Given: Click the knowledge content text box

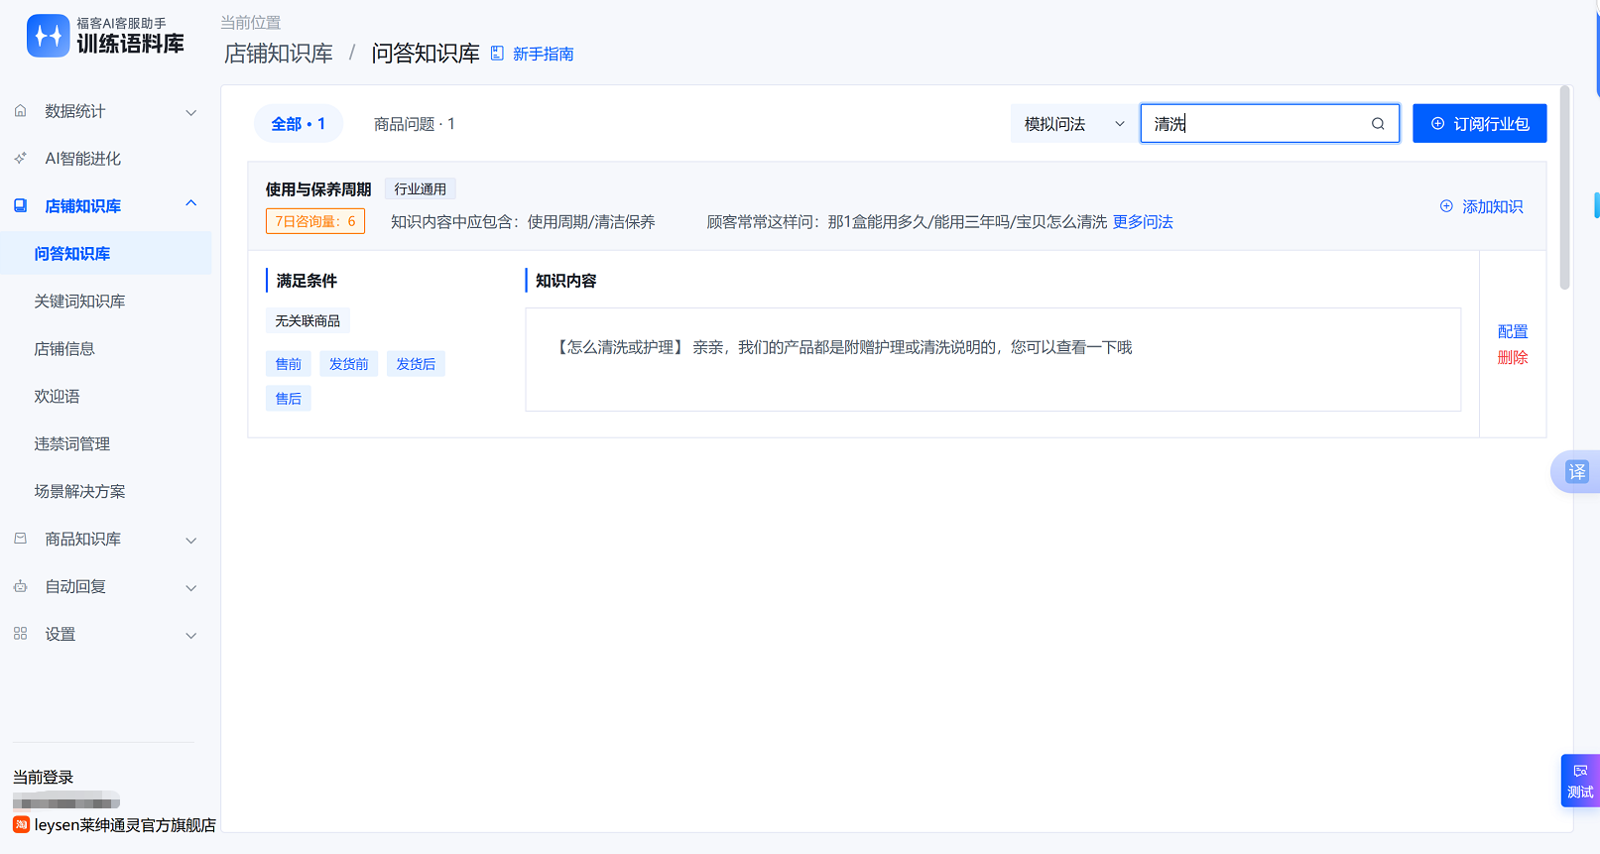Looking at the screenshot, I should coord(993,359).
